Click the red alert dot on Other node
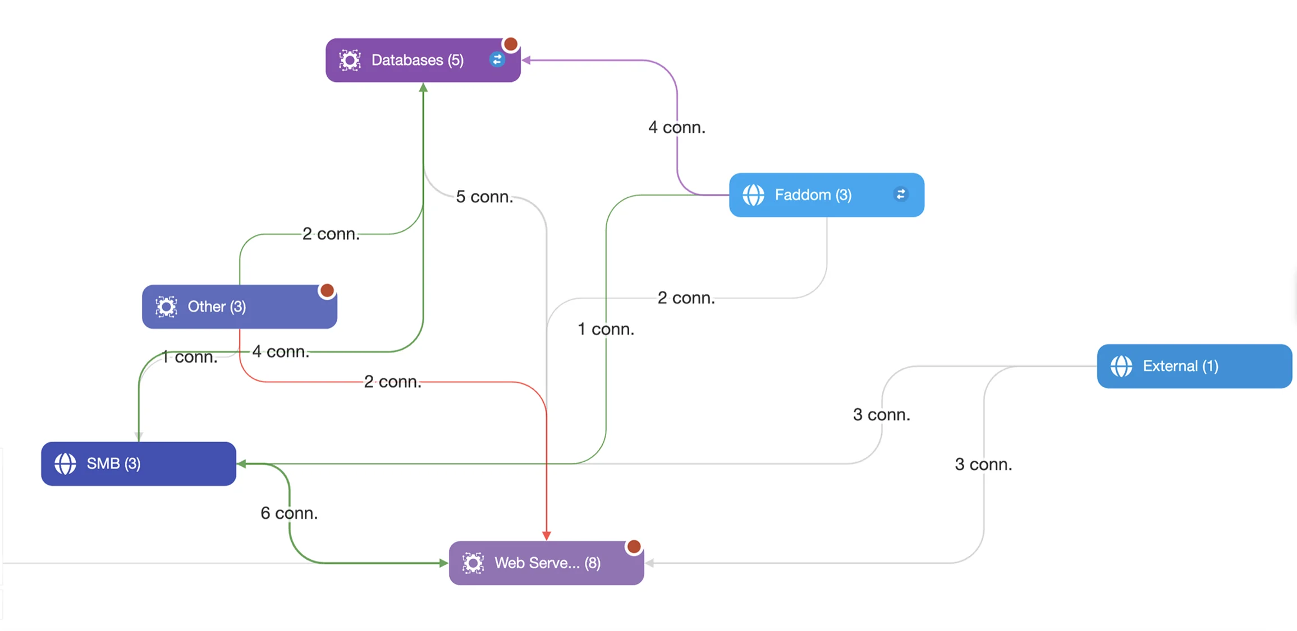This screenshot has height=631, width=1297. pyautogui.click(x=327, y=290)
